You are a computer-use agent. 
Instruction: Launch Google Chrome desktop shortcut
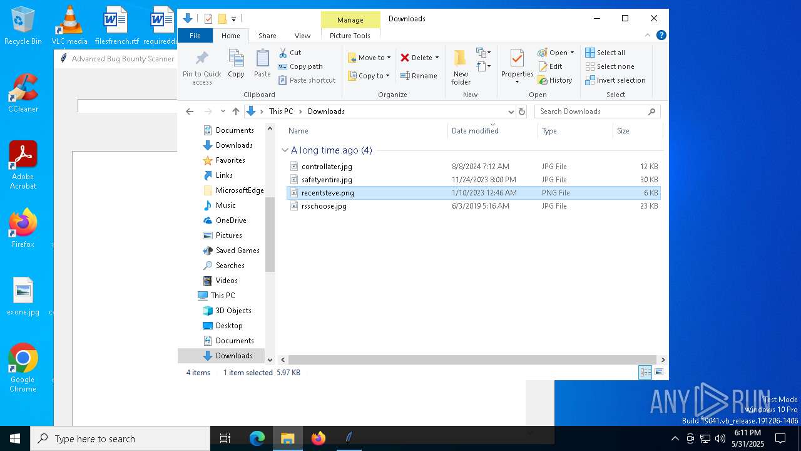point(23,368)
